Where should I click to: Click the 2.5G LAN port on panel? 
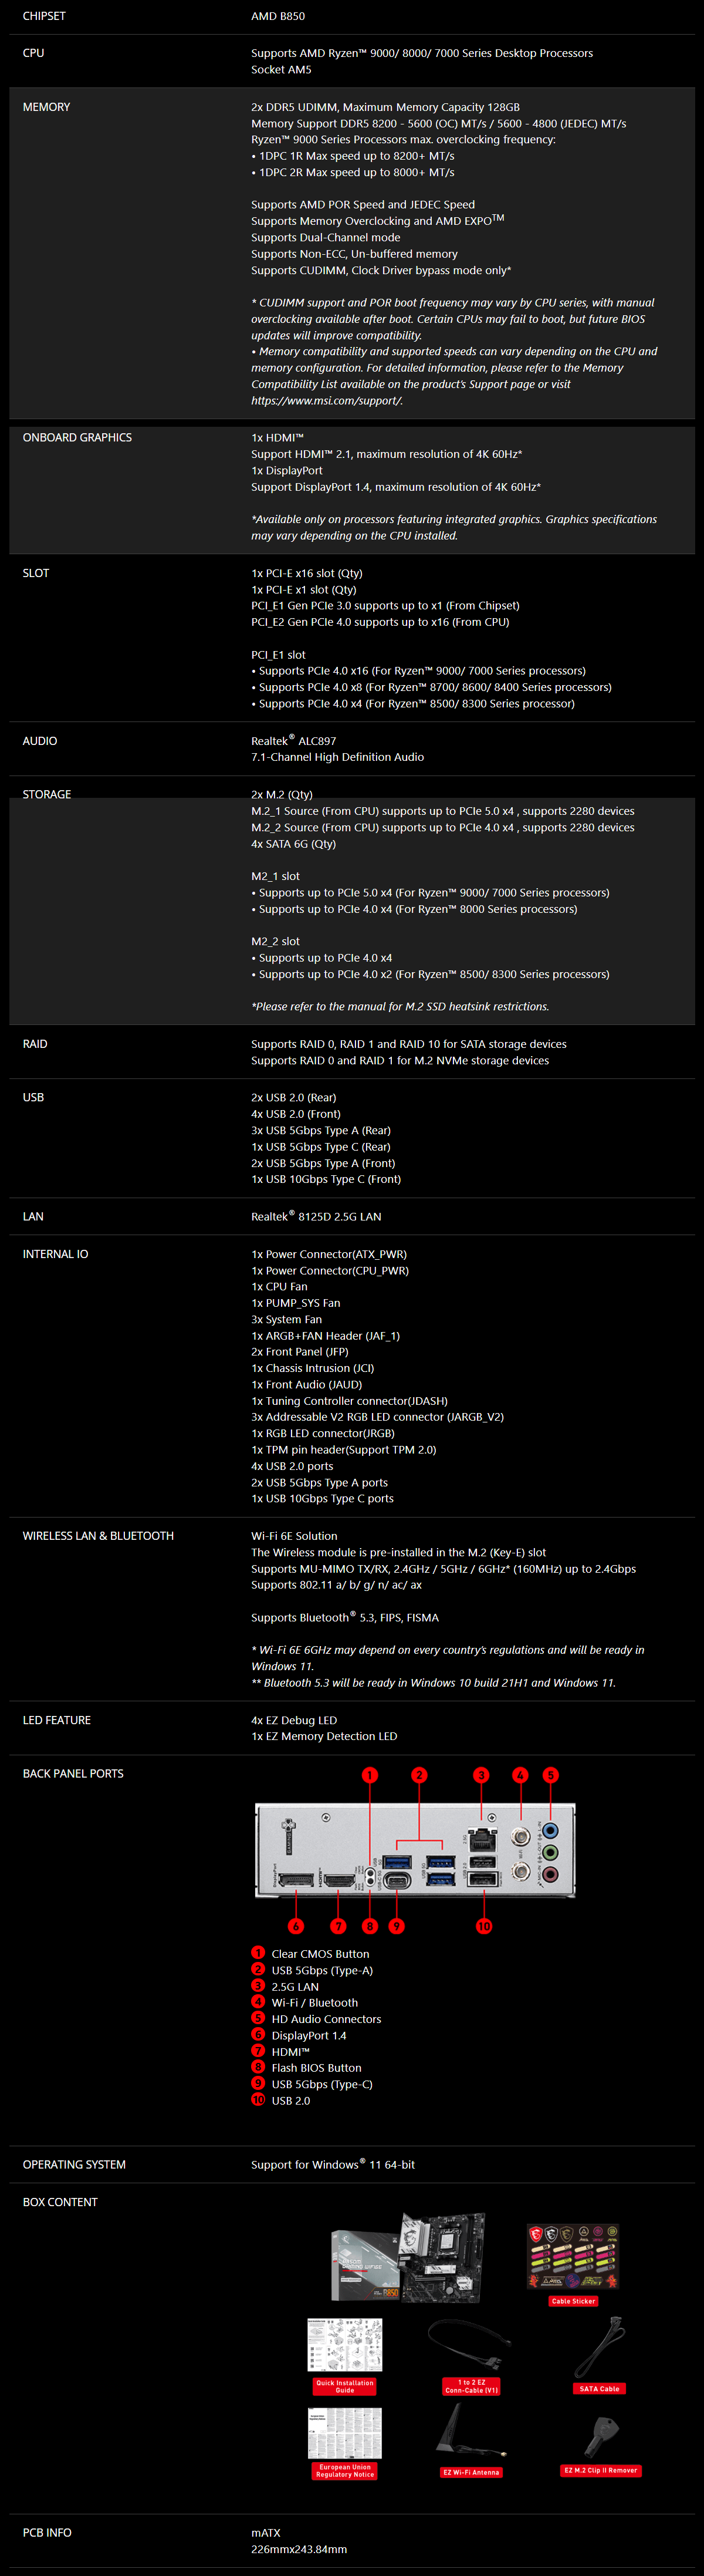point(482,1838)
